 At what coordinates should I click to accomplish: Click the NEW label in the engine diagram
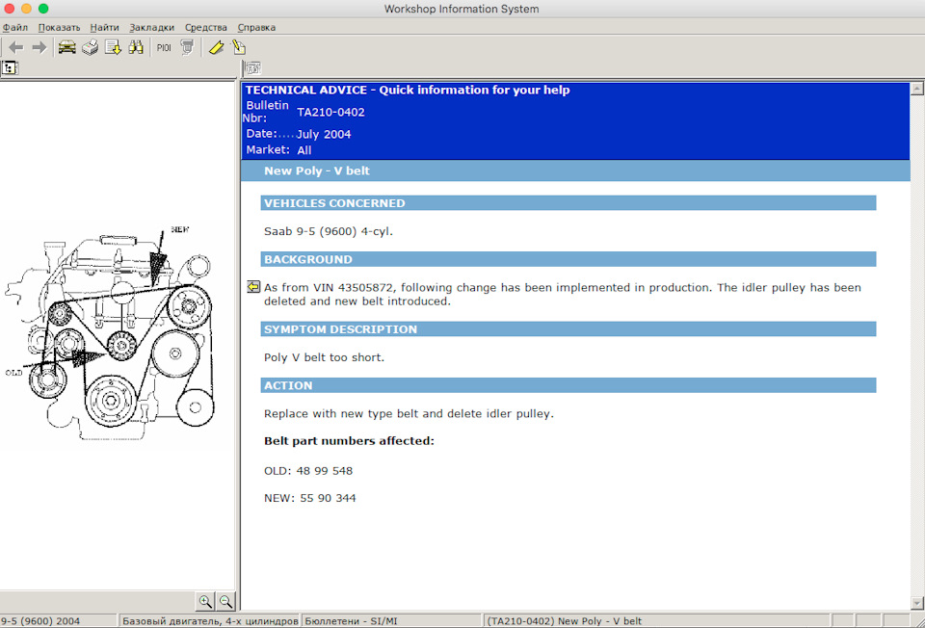pos(180,229)
